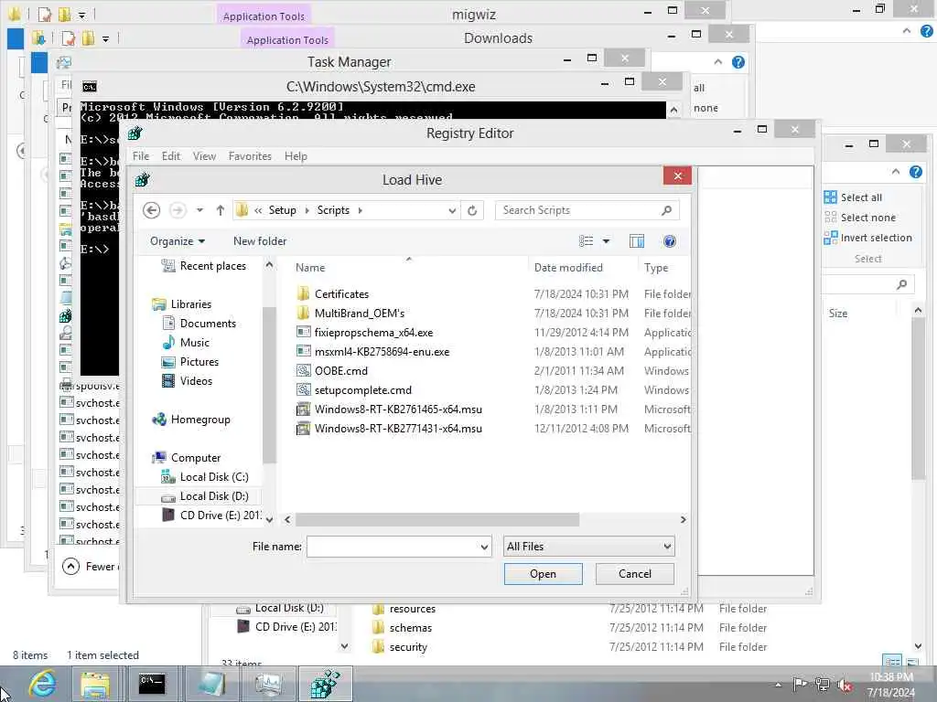Open Registry Editor Favorites menu
The image size is (937, 702).
[x=250, y=155]
